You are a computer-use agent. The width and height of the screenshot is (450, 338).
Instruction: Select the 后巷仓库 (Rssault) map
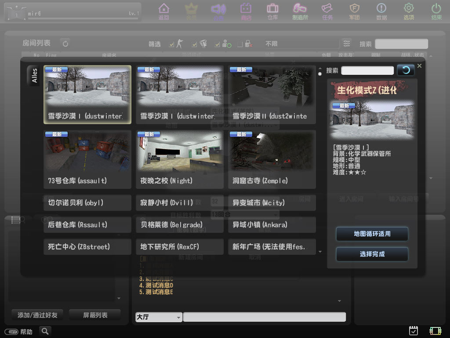click(x=87, y=224)
